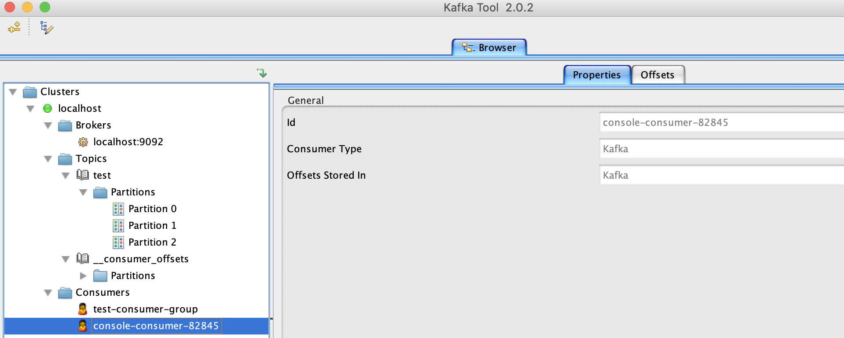Click the add cluster toolbar icon

(x=14, y=27)
